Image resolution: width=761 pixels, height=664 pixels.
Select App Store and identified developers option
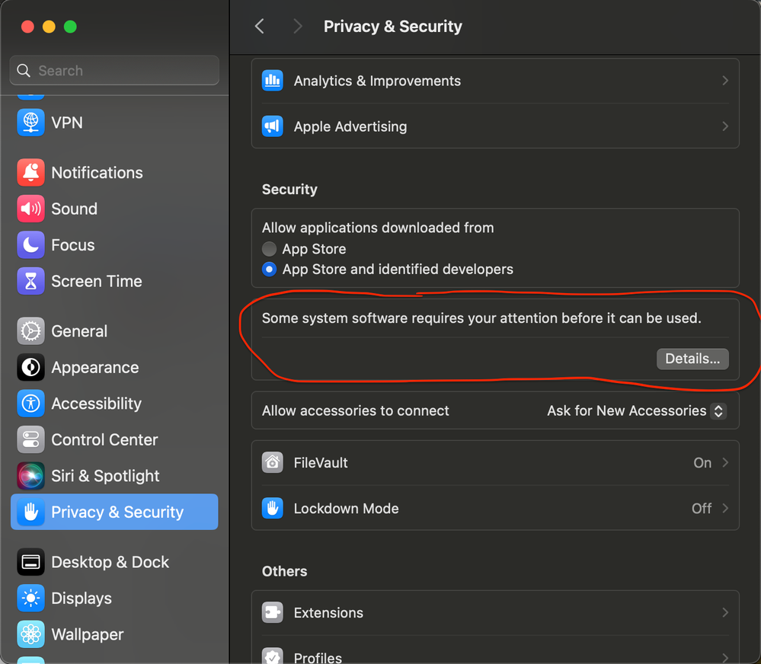coord(269,270)
